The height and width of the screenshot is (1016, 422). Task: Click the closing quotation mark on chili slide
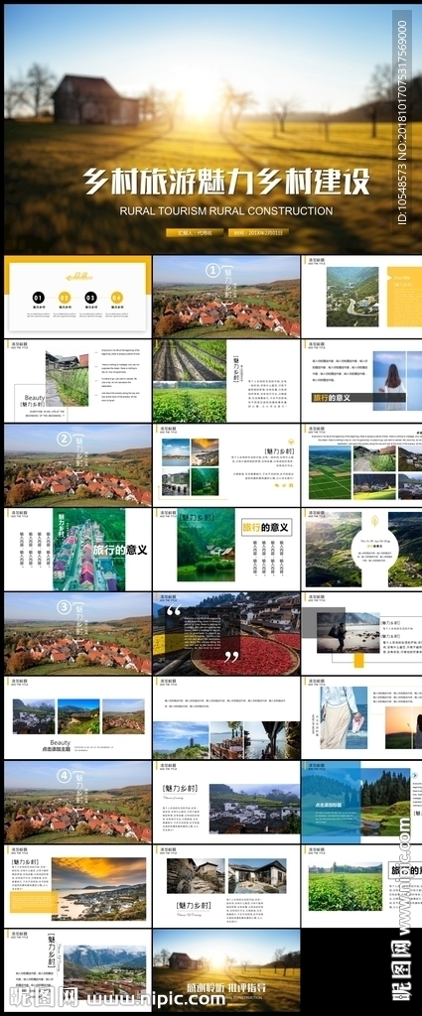(x=230, y=658)
